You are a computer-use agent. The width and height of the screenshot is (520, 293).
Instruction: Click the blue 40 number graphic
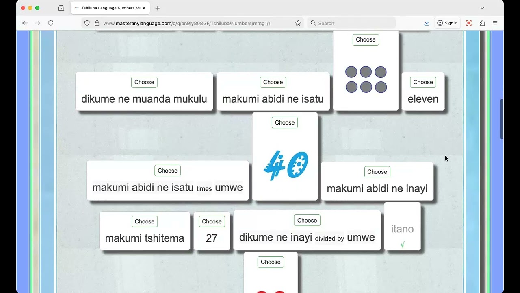click(x=286, y=165)
